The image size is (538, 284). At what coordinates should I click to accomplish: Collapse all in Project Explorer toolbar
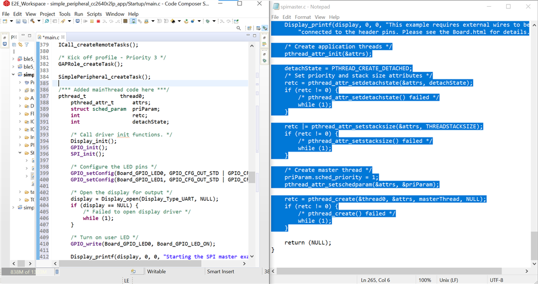tap(14, 45)
